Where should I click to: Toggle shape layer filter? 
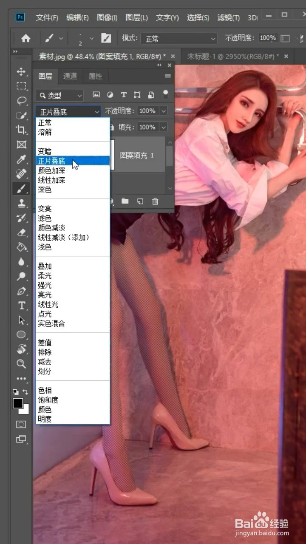coord(137,95)
